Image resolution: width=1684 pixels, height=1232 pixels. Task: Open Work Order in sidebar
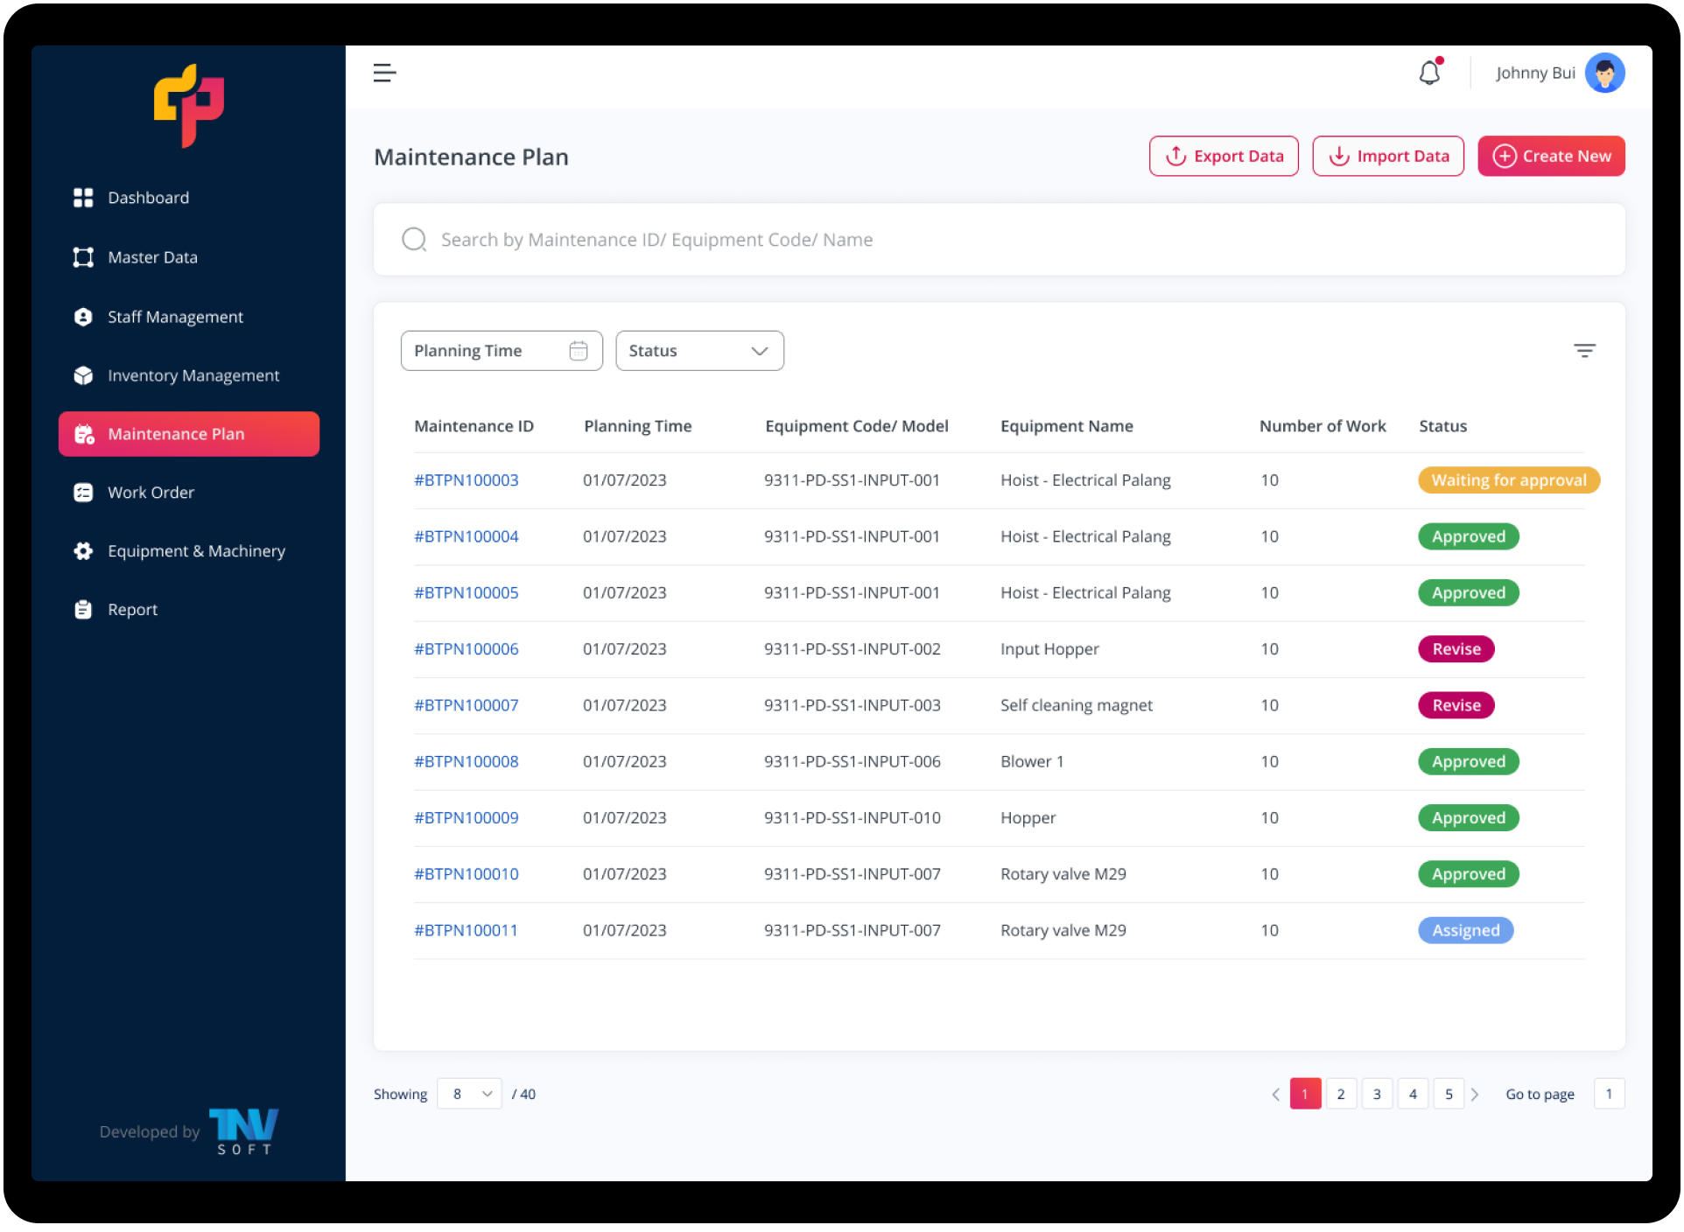151,493
